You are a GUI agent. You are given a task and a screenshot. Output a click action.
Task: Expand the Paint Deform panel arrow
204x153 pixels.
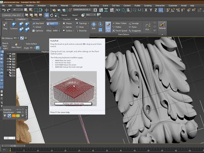(x=162, y=34)
